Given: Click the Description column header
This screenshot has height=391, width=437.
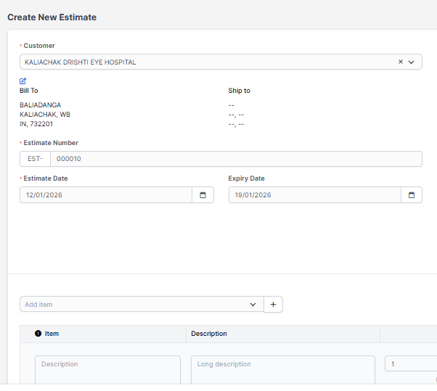Looking at the screenshot, I should tap(209, 334).
